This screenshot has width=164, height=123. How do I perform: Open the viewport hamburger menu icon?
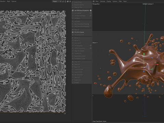point(94,1)
